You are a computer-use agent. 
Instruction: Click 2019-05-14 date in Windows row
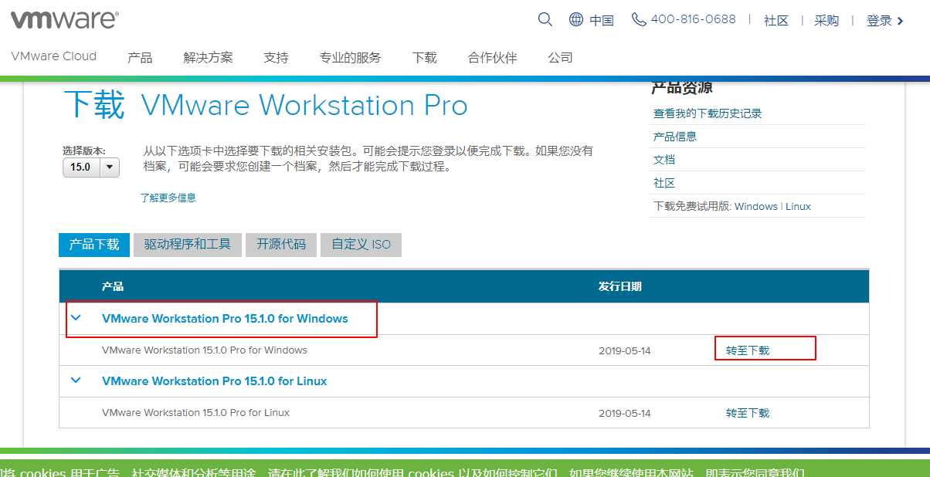pyautogui.click(x=625, y=350)
